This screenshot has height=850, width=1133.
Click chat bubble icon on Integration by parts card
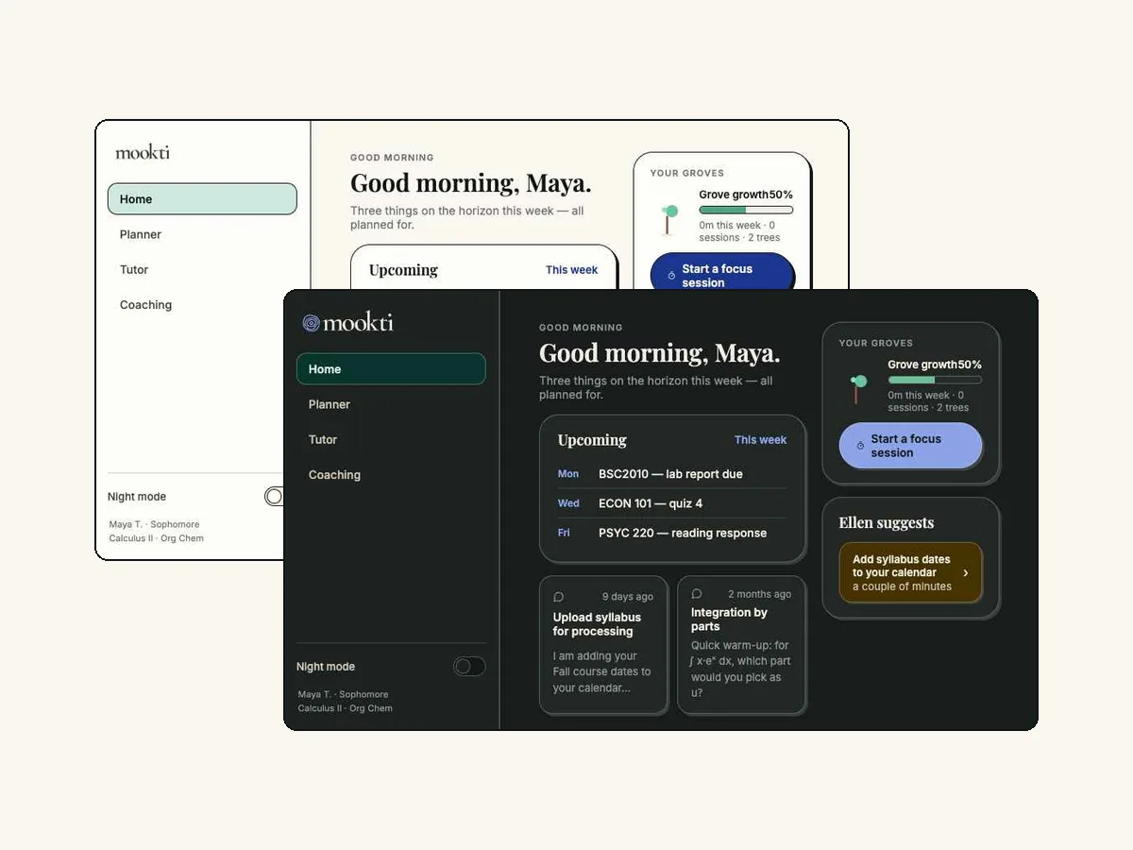(697, 594)
